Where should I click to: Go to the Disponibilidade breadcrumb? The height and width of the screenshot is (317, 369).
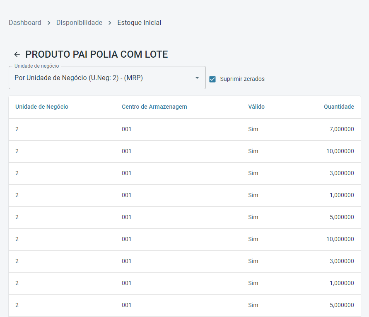pos(79,23)
